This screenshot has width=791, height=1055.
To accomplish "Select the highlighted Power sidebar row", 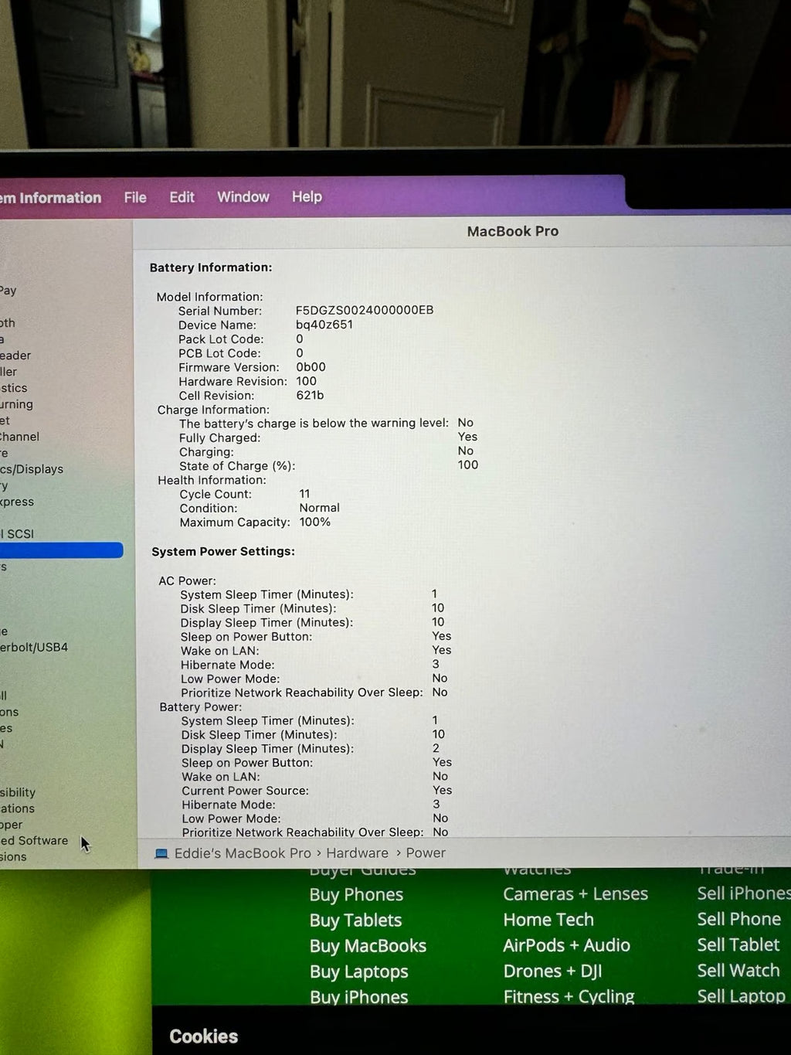I will tap(60, 550).
